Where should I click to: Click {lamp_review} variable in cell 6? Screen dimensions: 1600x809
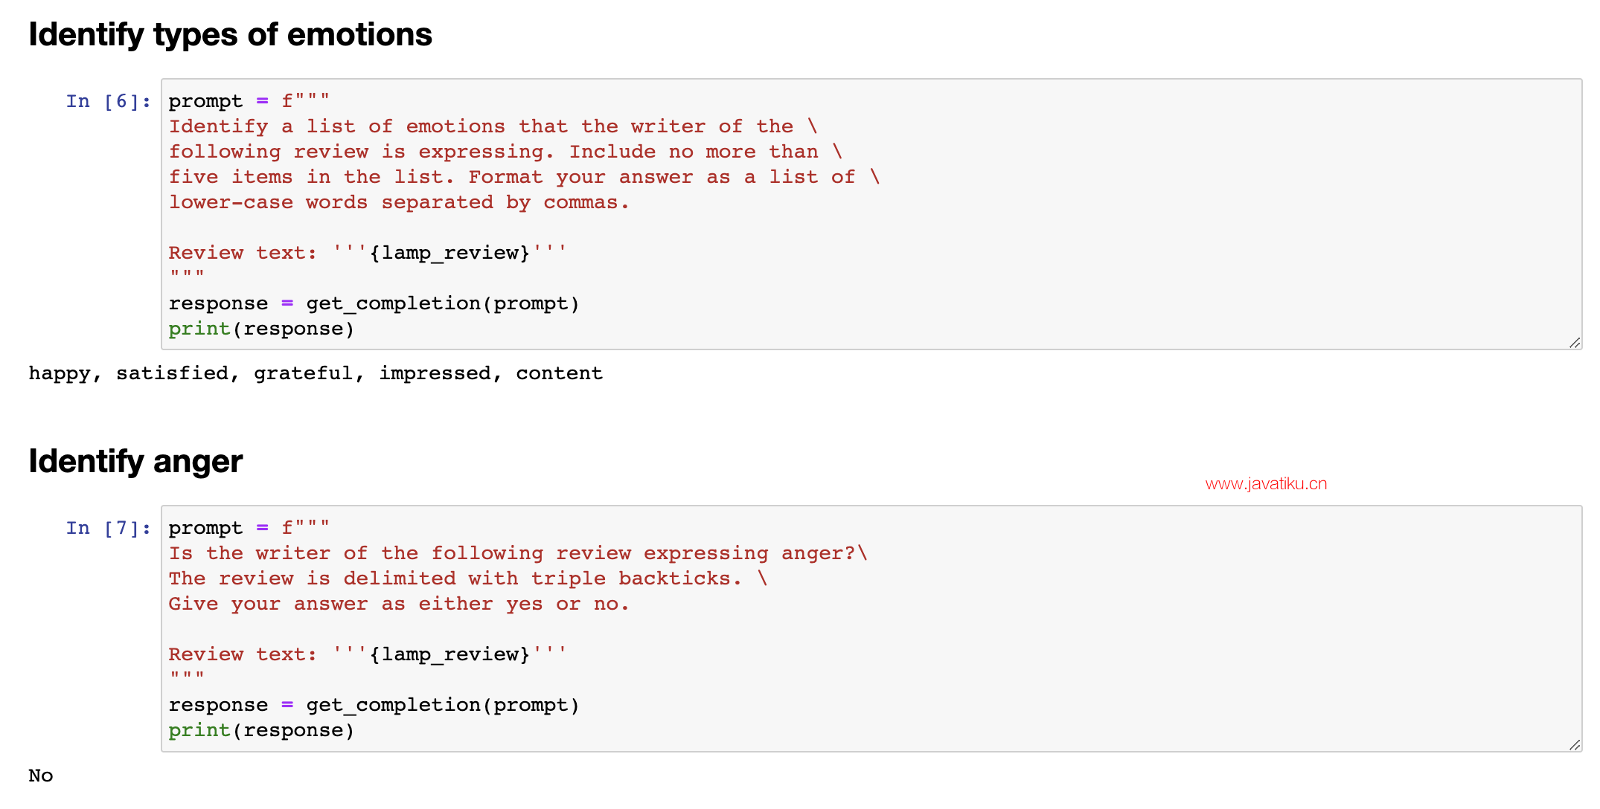[449, 253]
